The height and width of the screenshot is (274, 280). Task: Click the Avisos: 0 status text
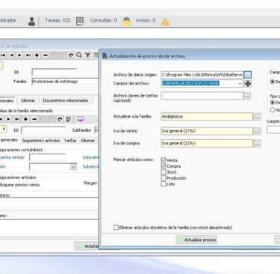pos(146,20)
